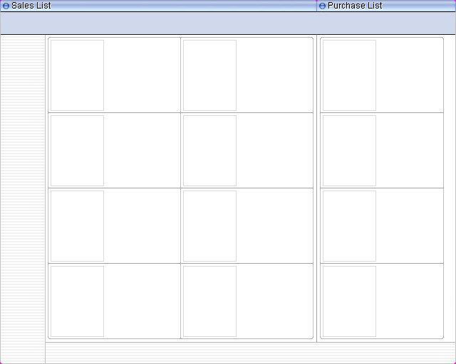Select second-row right-column thumbnail in Sales List
This screenshot has height=364, width=456.
click(209, 151)
